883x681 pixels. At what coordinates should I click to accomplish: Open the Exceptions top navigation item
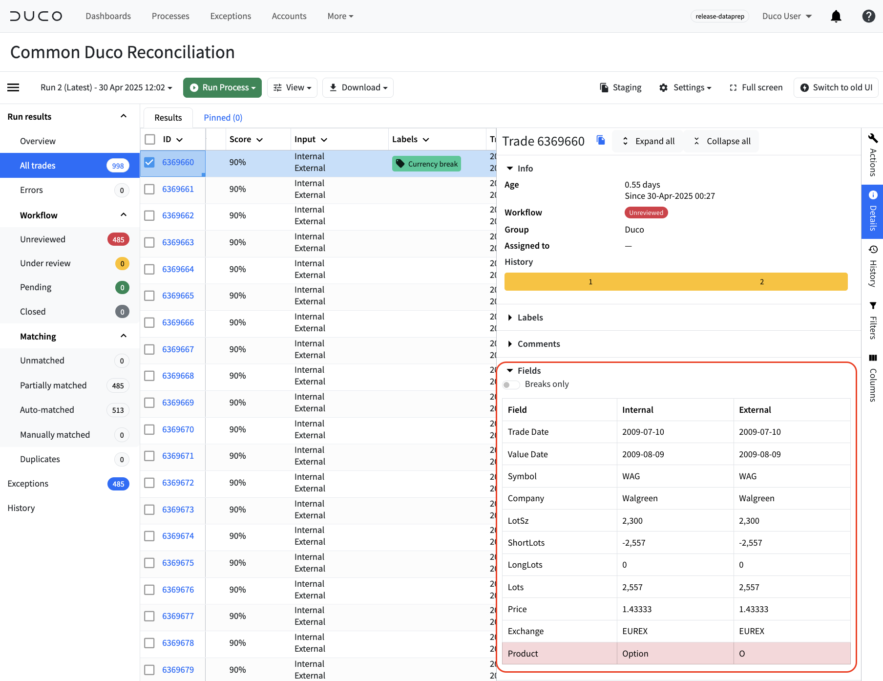pos(231,16)
